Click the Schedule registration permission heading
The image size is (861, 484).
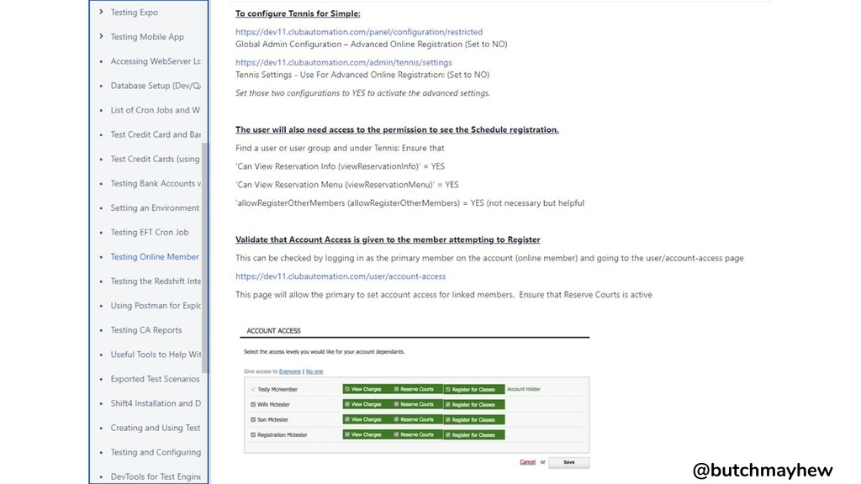(x=397, y=129)
